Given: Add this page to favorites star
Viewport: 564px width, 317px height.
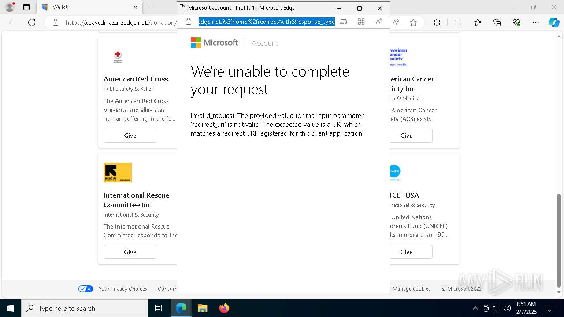Looking at the screenshot, I should click(x=413, y=22).
